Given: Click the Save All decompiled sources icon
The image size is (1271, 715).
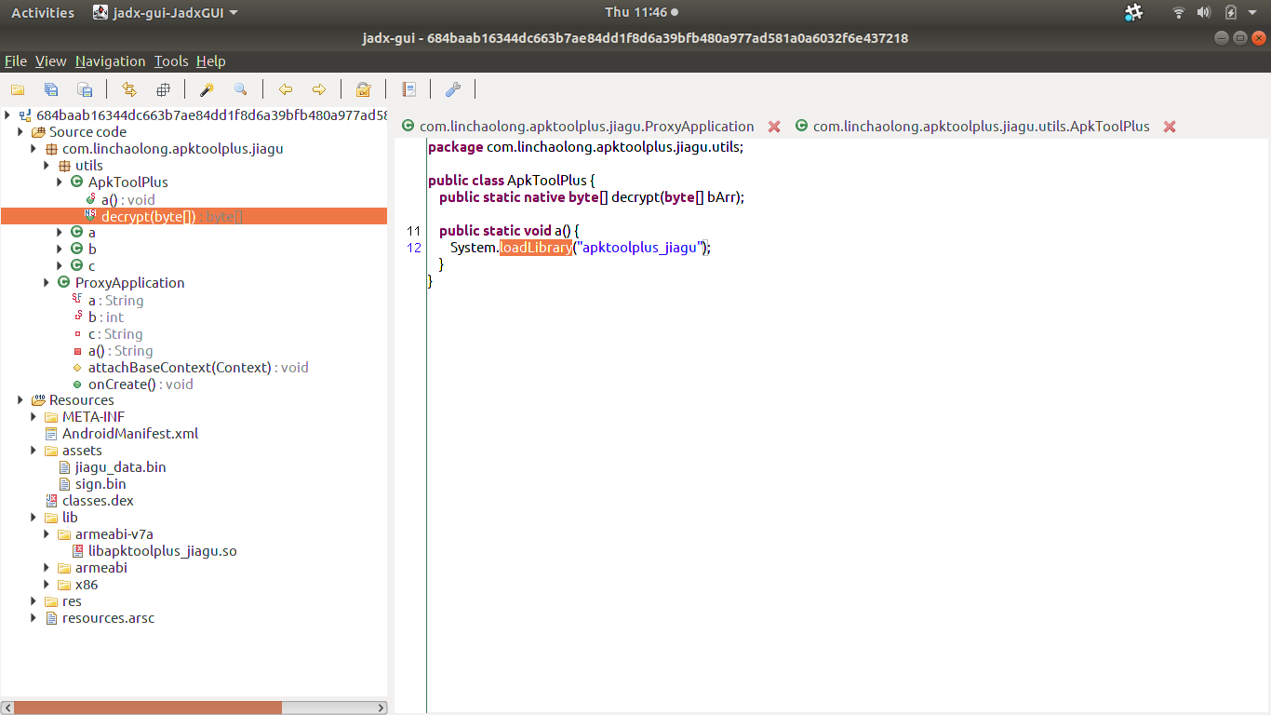Looking at the screenshot, I should click(51, 89).
